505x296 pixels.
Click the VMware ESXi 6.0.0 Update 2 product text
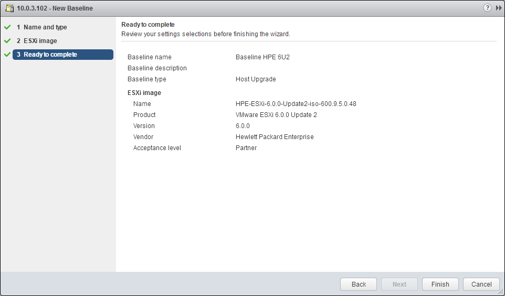276,115
